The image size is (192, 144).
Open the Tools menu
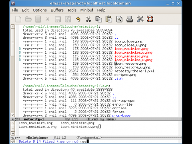coord(72,10)
